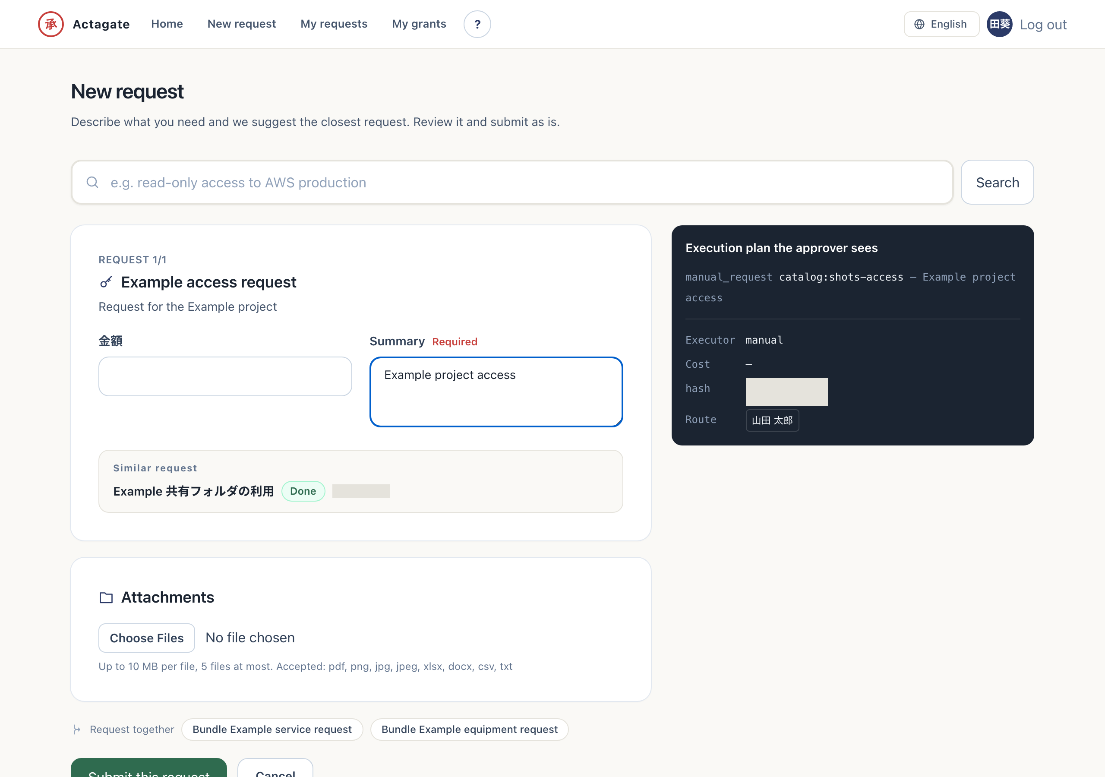Click the Summary text area
This screenshot has width=1105, height=777.
pyautogui.click(x=496, y=392)
